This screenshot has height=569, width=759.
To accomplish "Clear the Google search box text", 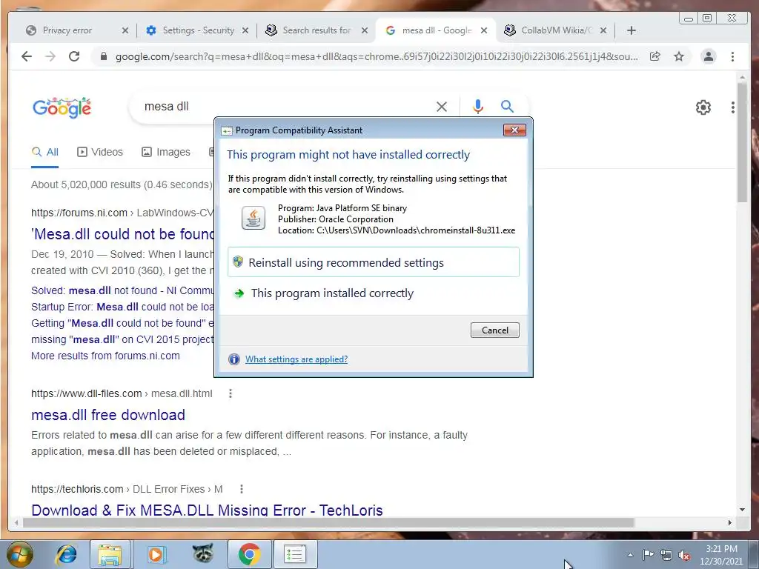I will click(x=442, y=107).
